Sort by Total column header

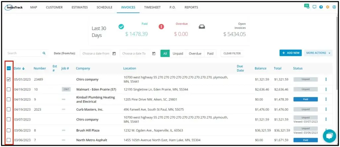(x=278, y=68)
